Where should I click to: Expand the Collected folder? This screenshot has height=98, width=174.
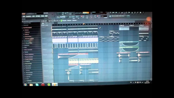25,25
